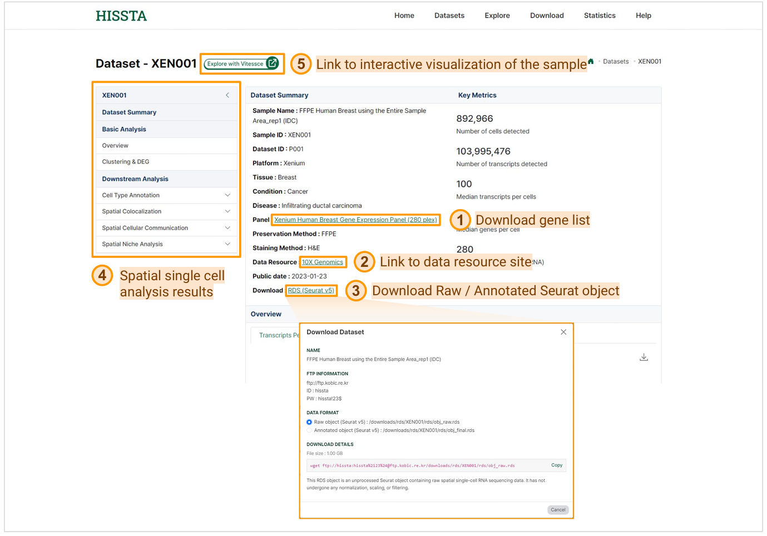The width and height of the screenshot is (767, 536).
Task: Open Xenium Human Breast Gene Expression Panel link
Action: [355, 220]
